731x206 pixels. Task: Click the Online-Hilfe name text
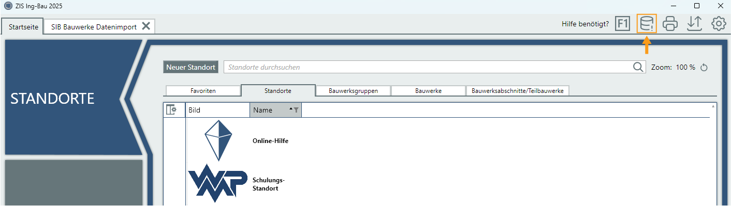(270, 141)
